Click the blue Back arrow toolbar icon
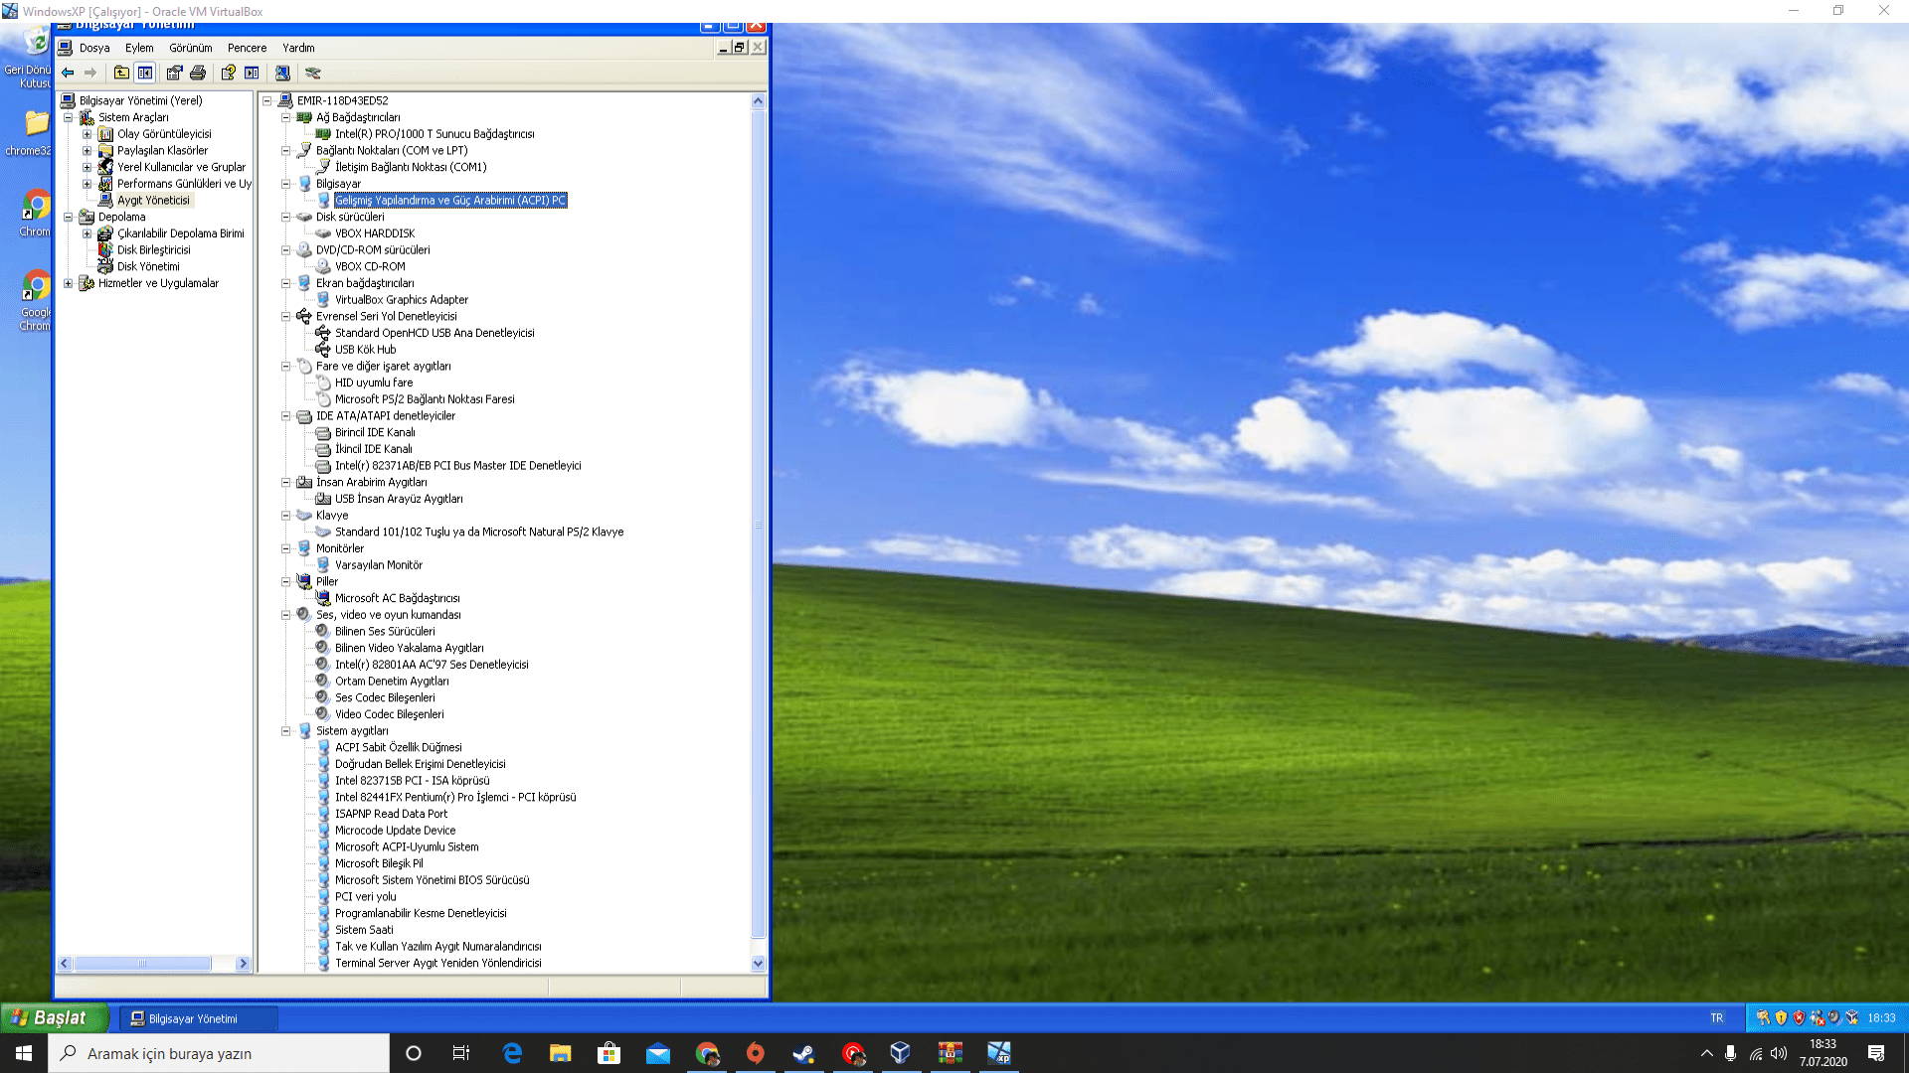The width and height of the screenshot is (1909, 1073). coord(68,73)
